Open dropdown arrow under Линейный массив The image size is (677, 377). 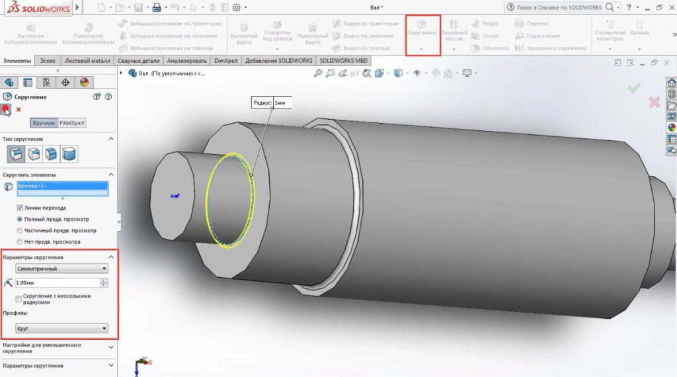(x=454, y=49)
